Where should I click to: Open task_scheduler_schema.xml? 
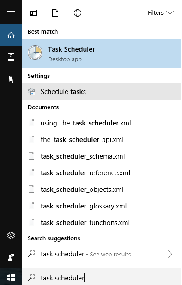click(x=101, y=156)
